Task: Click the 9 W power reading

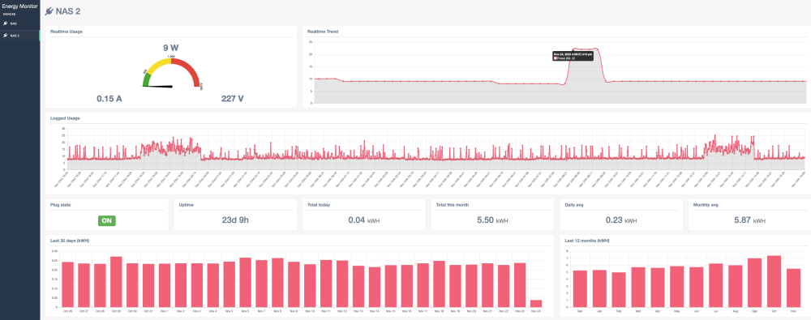Action: [170, 48]
